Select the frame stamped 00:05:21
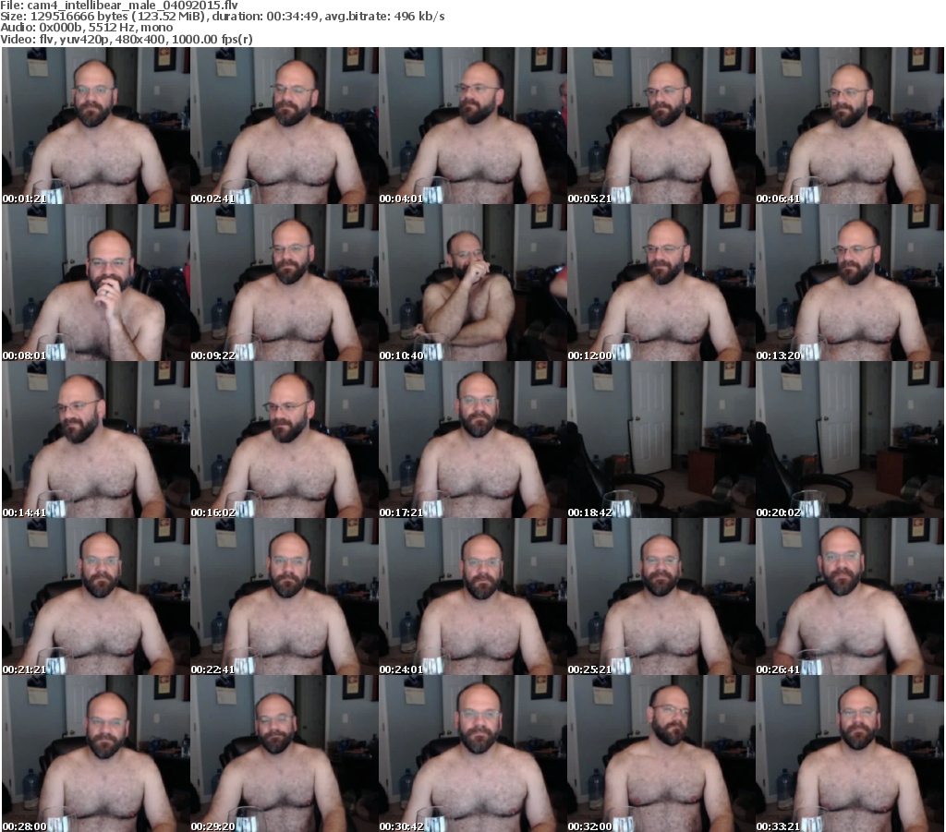 pyautogui.click(x=661, y=126)
